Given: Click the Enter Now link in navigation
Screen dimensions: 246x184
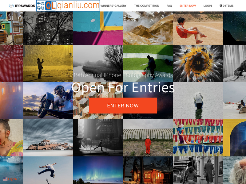Looking at the screenshot, I should [188, 6].
